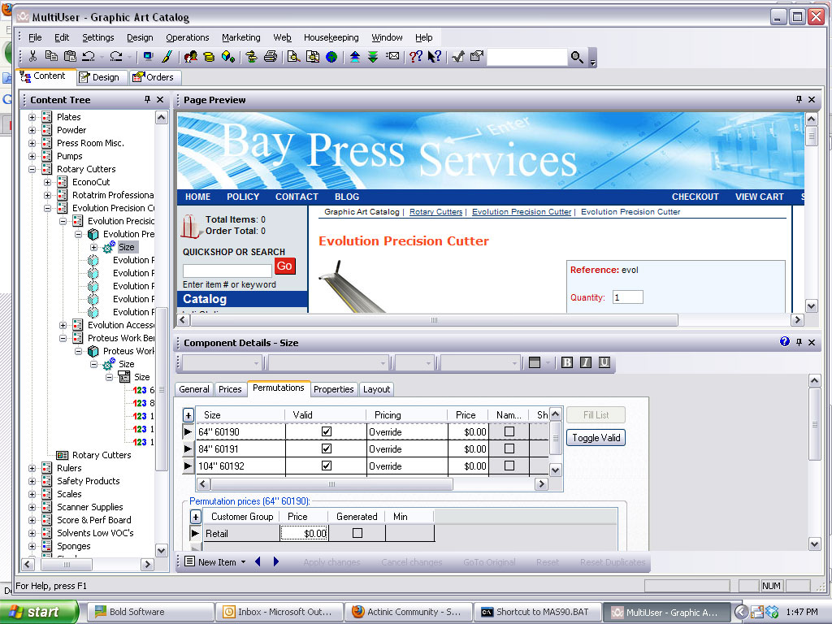Viewport: 832px width, 624px height.
Task: Toggle Valid checkbox for 104'' 60192 row
Action: click(327, 466)
